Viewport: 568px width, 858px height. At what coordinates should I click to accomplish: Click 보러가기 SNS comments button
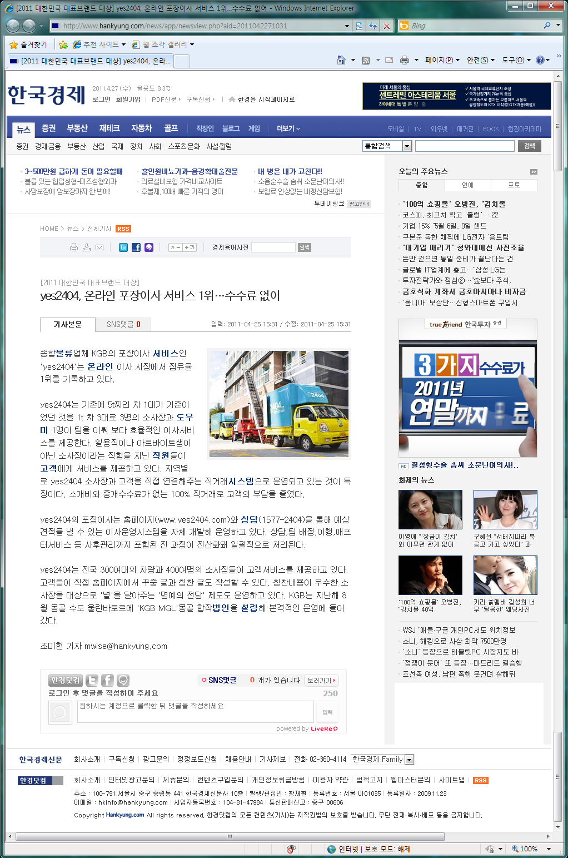click(x=321, y=680)
